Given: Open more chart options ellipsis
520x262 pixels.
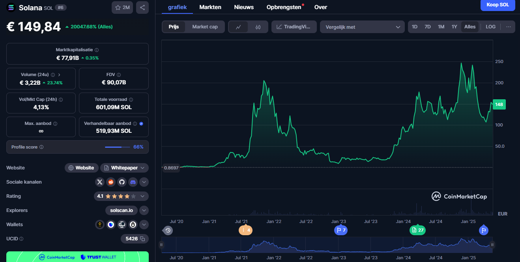Looking at the screenshot, I should [x=508, y=27].
